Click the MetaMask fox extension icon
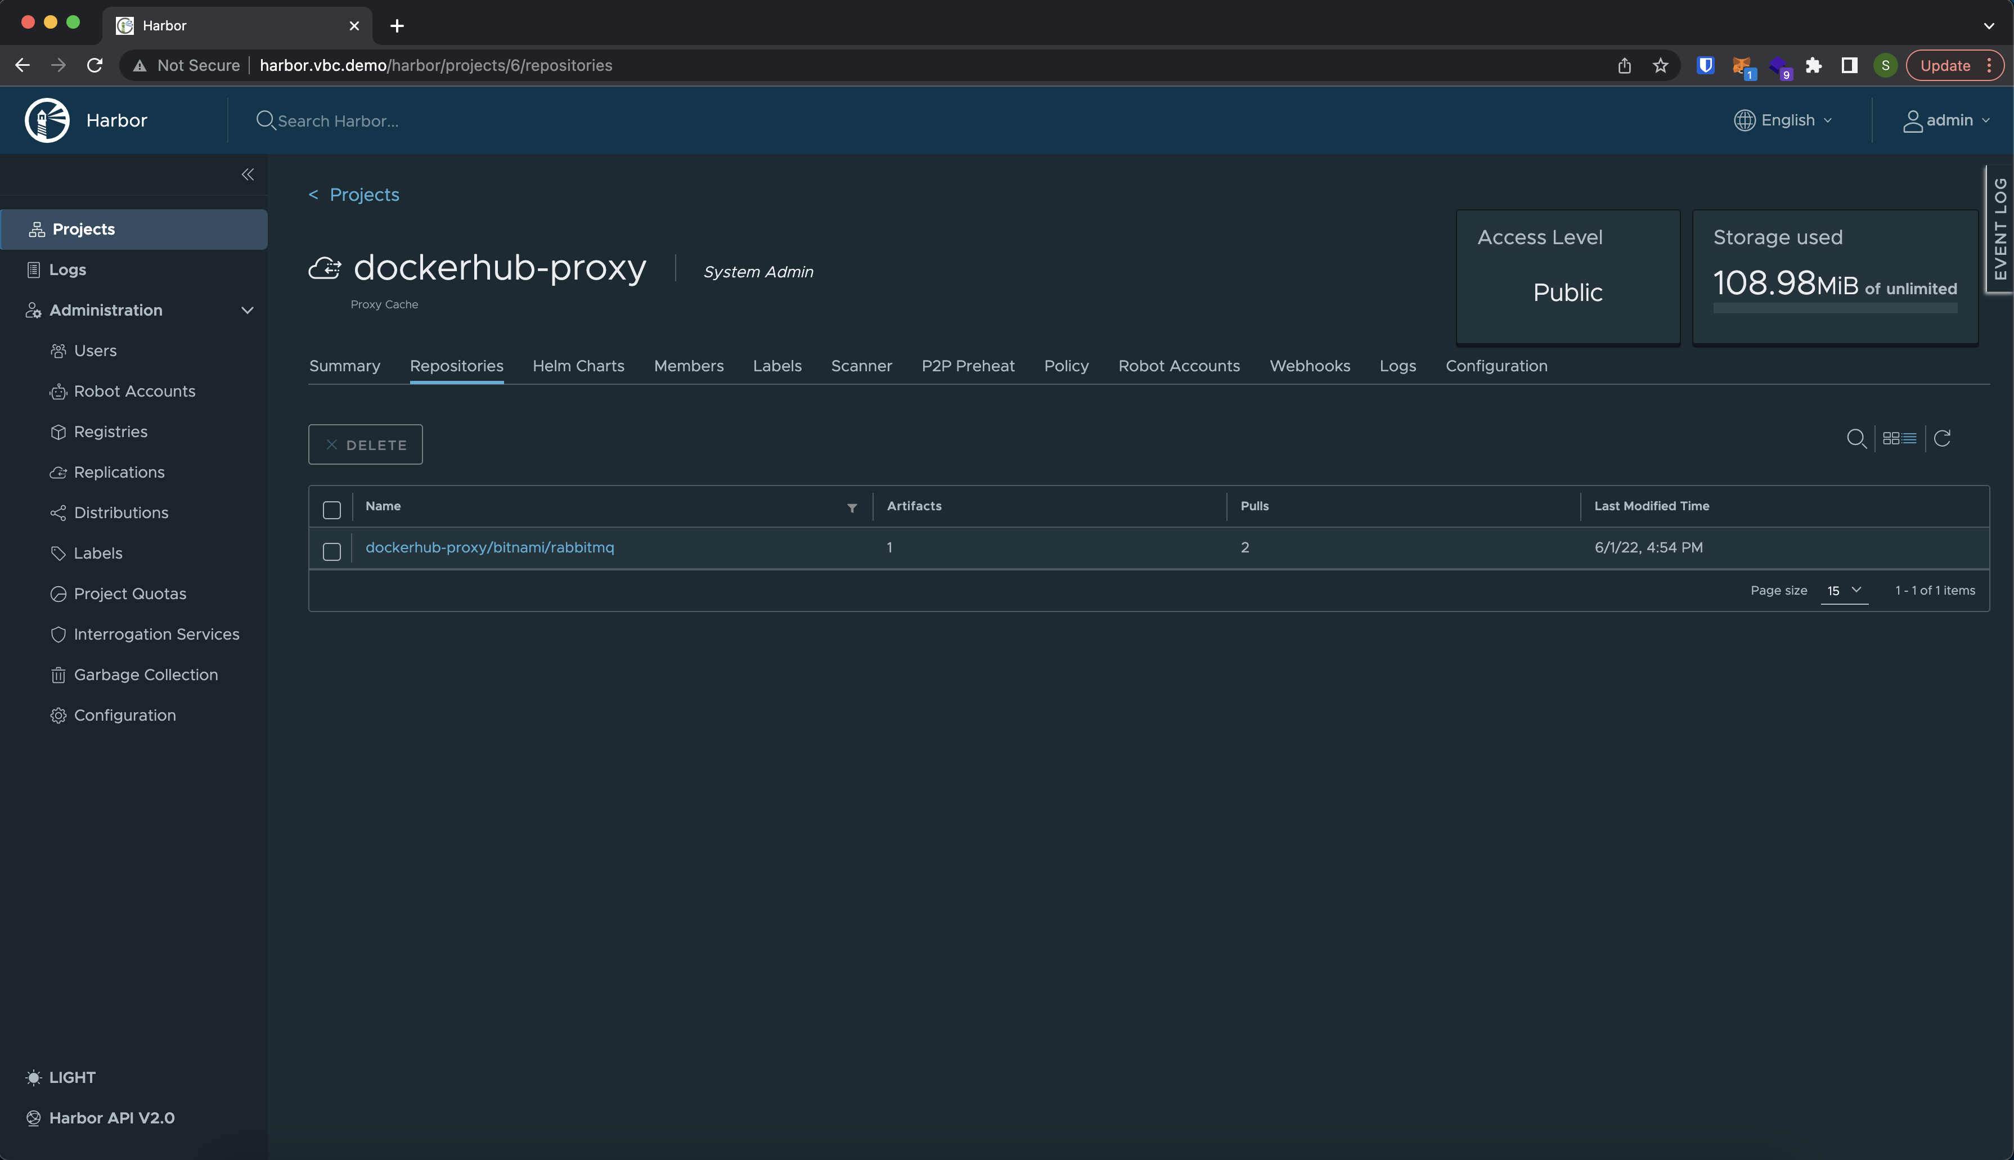2014x1160 pixels. [x=1742, y=66]
